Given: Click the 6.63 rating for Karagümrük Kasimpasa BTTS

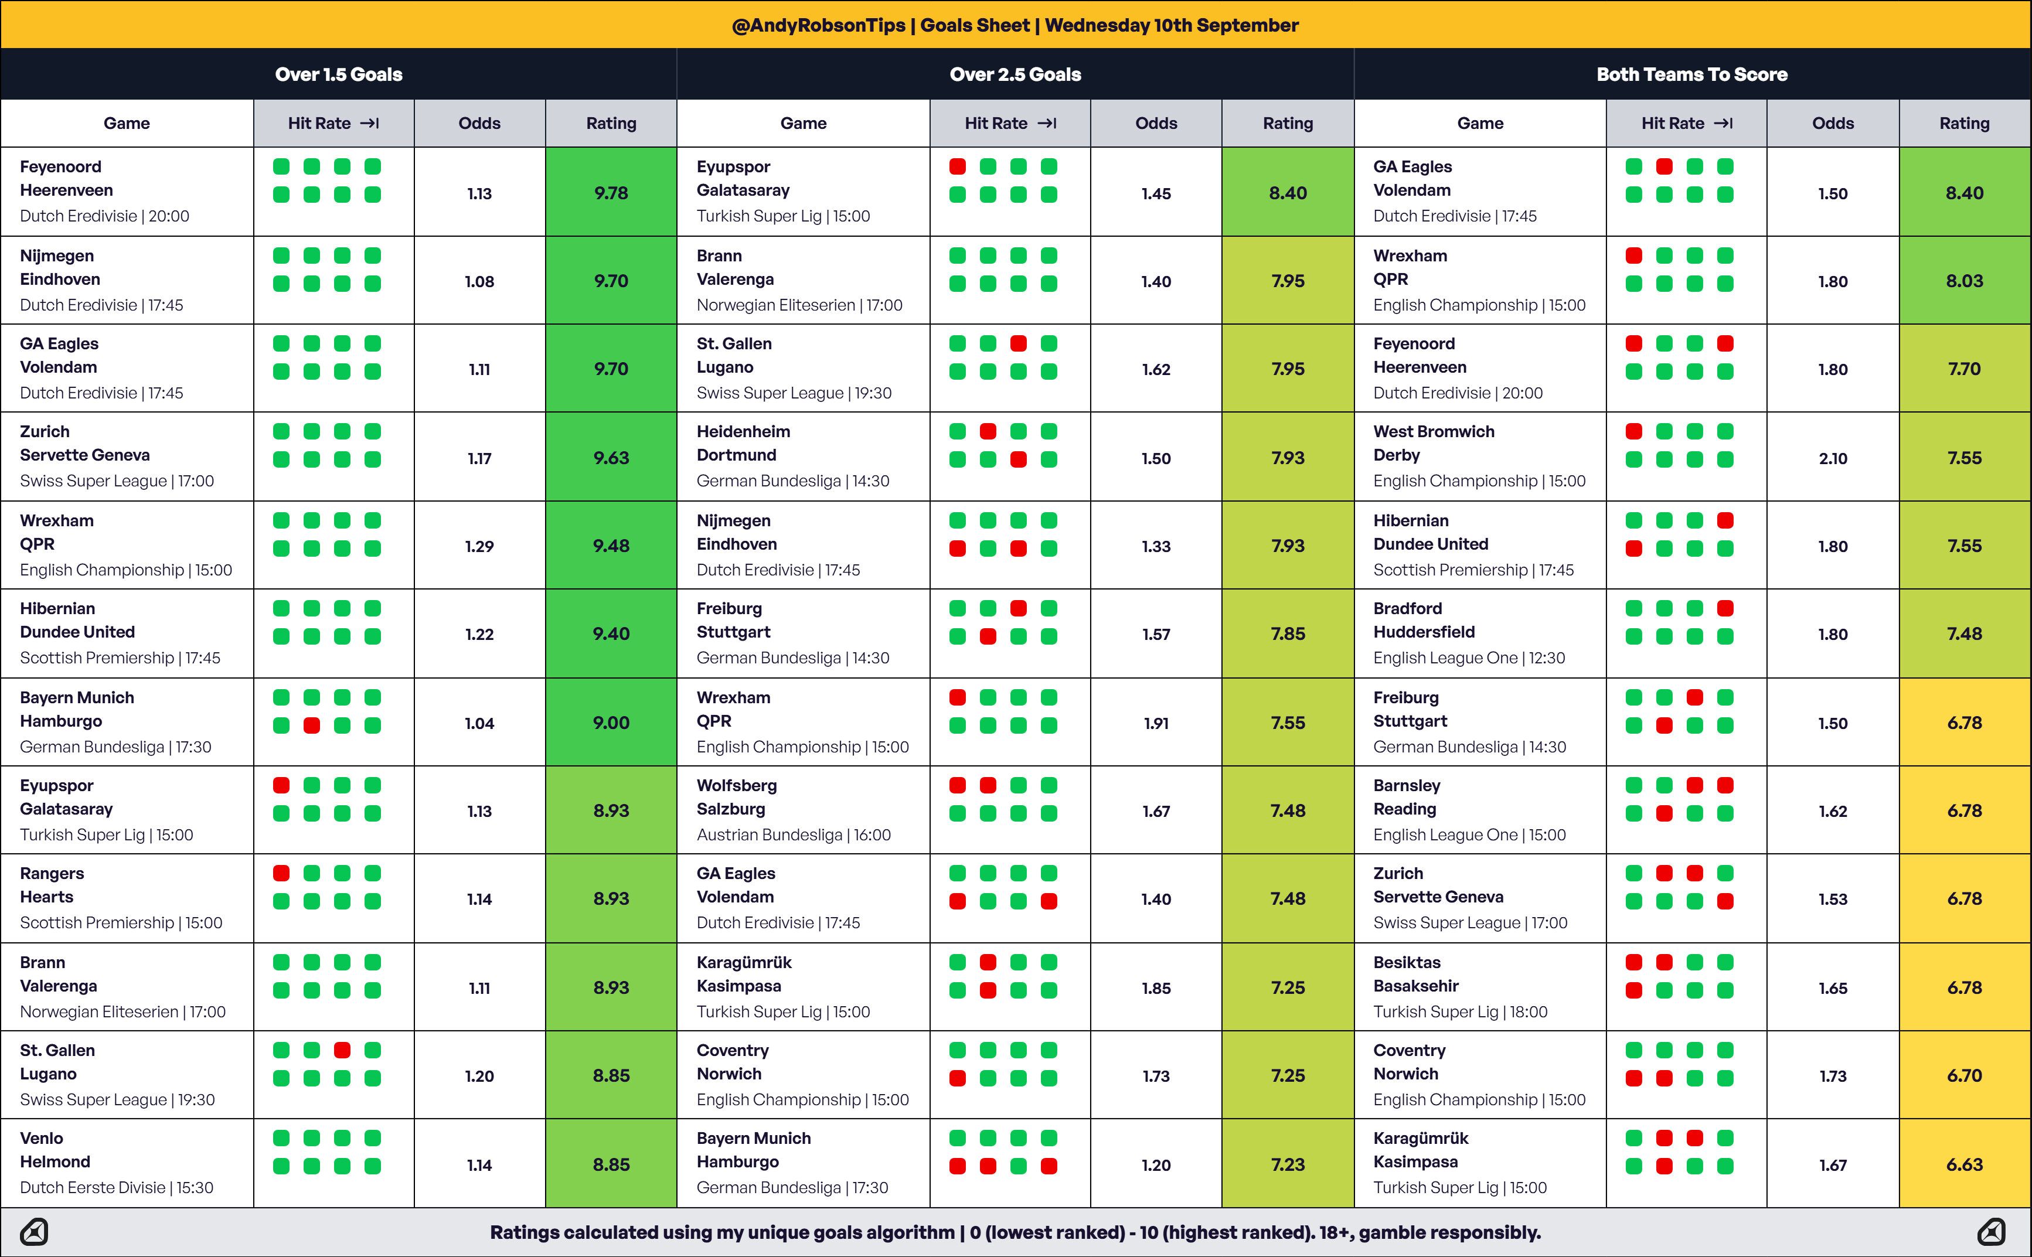Looking at the screenshot, I should 1965,1164.
